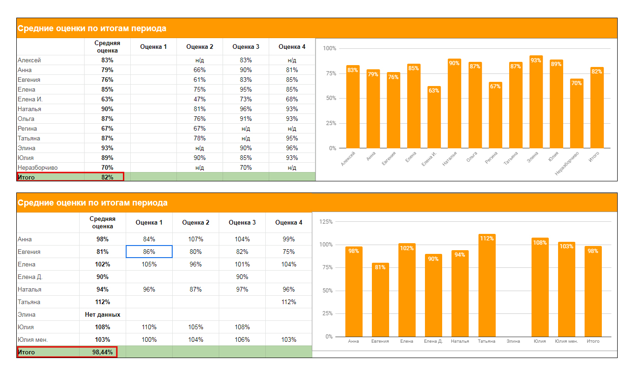Viewport: 633px width, 372px height.
Task: Select the "101%" cell in Елена's row
Action: coord(242,264)
